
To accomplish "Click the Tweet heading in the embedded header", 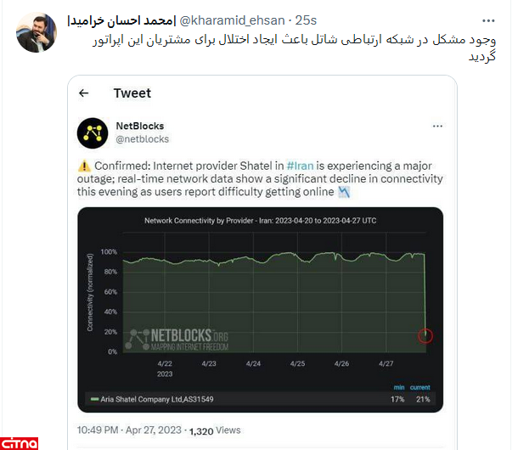I will pos(132,93).
